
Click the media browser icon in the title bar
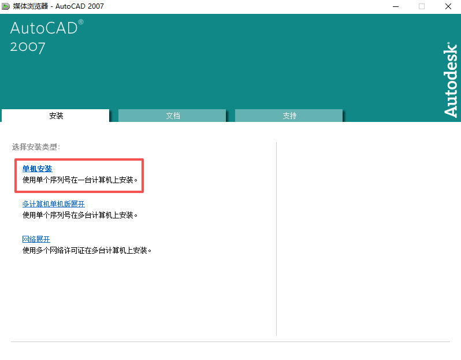click(6, 6)
